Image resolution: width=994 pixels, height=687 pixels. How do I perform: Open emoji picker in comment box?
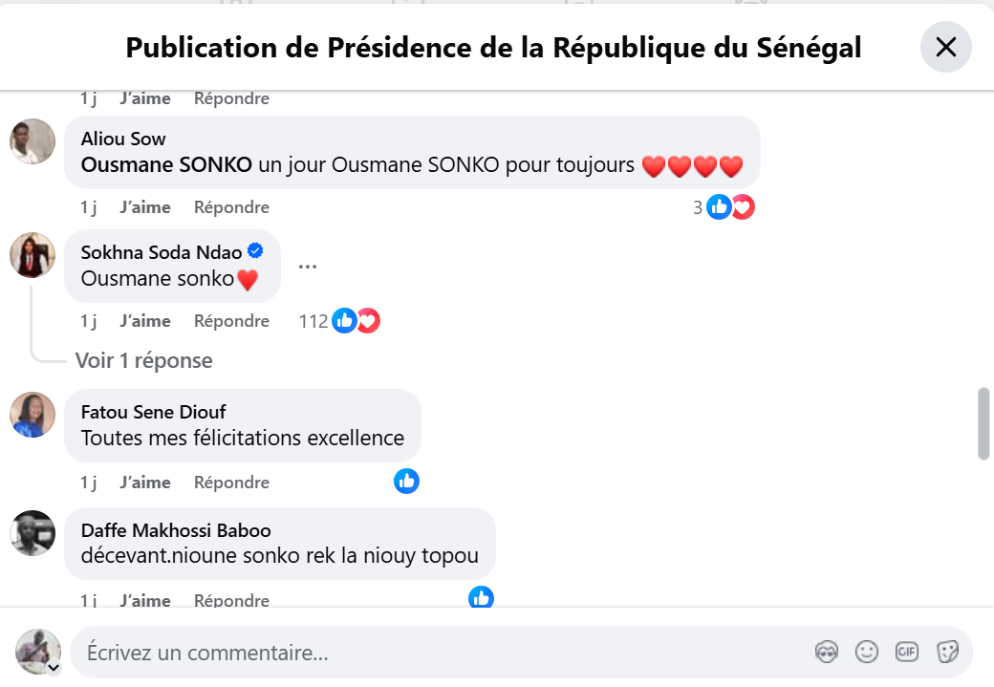pos(867,652)
